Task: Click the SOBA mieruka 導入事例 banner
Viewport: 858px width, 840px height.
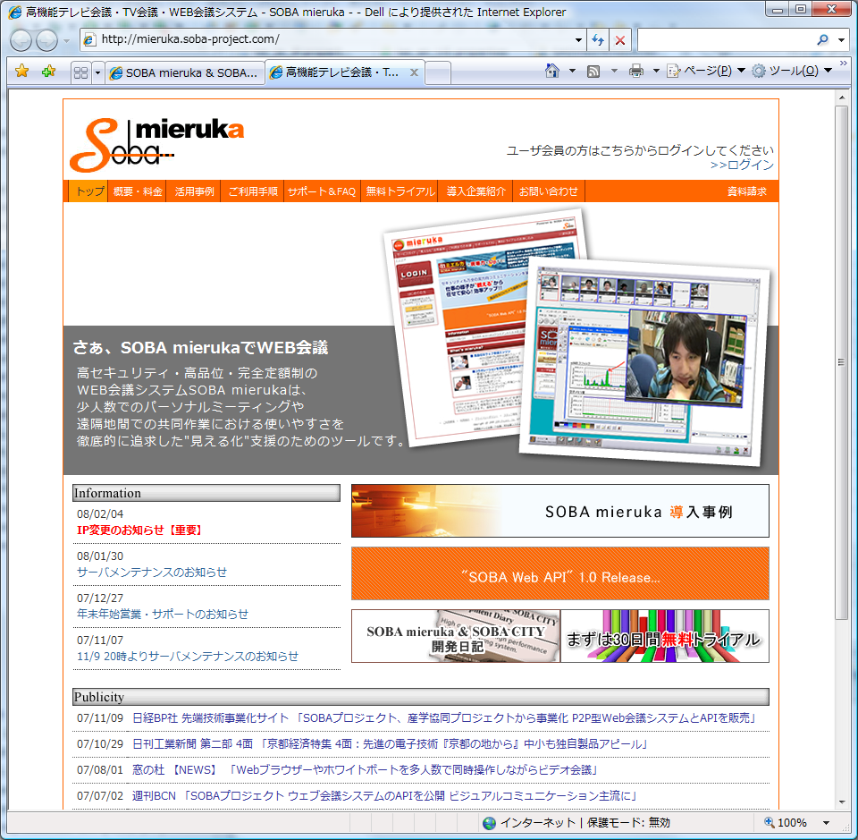Action: [559, 511]
